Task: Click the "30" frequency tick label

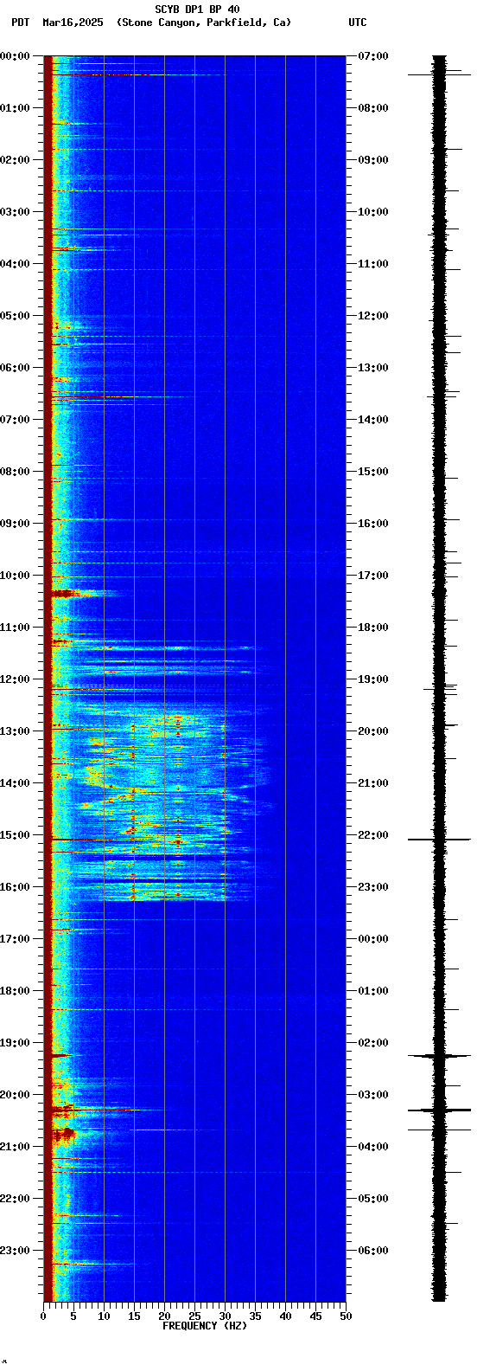Action: coord(225,1316)
